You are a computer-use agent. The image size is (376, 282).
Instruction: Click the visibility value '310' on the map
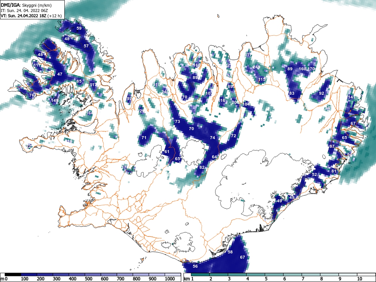156,85
